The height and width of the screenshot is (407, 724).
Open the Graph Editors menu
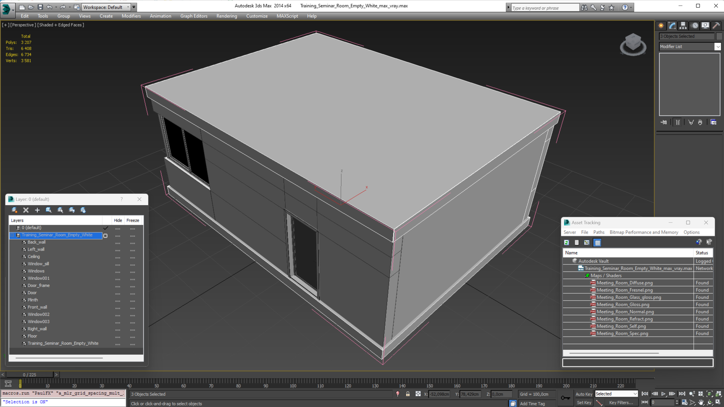194,16
